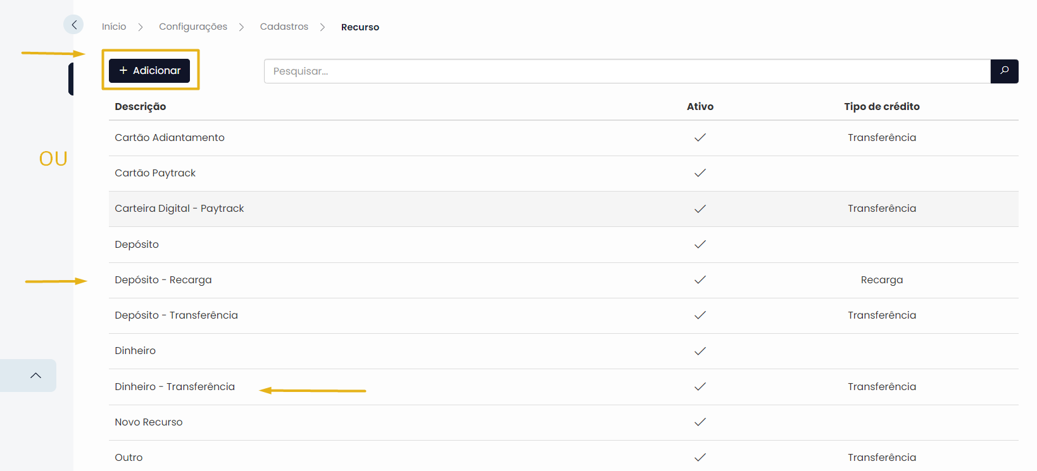This screenshot has width=1037, height=471.
Task: Select the Depósito - Recarga entry
Action: 563,280
